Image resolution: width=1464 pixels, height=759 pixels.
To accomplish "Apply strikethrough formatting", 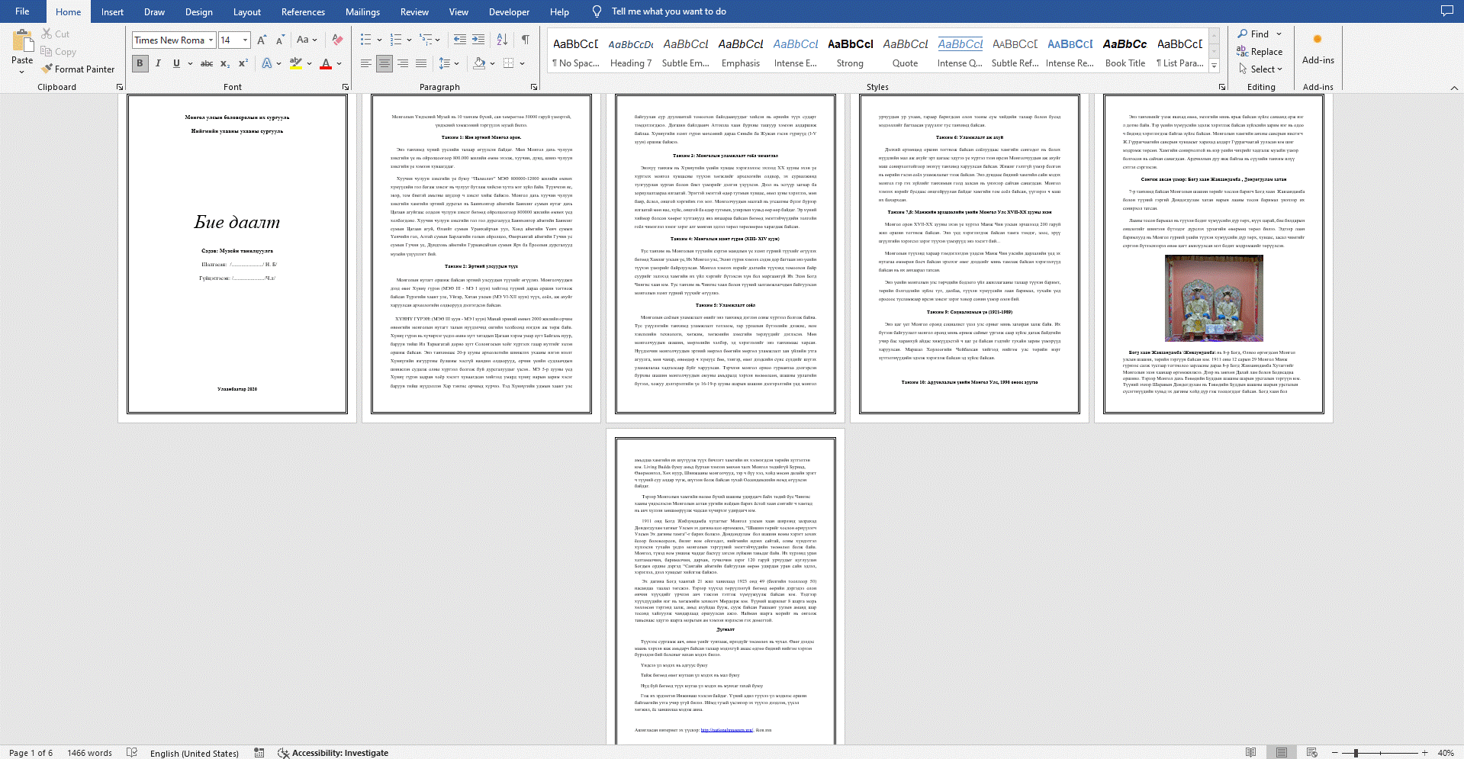I will tap(206, 63).
